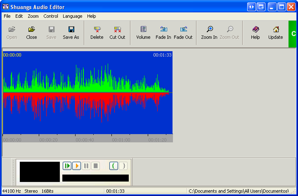Play selection with the green play button
Screen dimensions: 298x196
[67, 166]
